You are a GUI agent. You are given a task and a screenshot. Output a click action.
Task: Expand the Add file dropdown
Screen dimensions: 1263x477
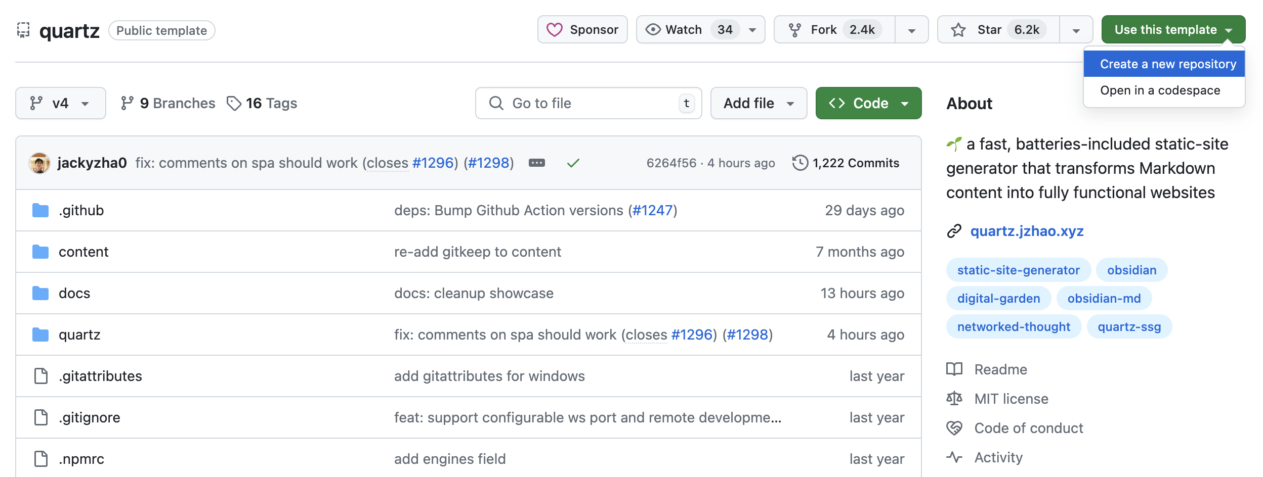click(758, 103)
